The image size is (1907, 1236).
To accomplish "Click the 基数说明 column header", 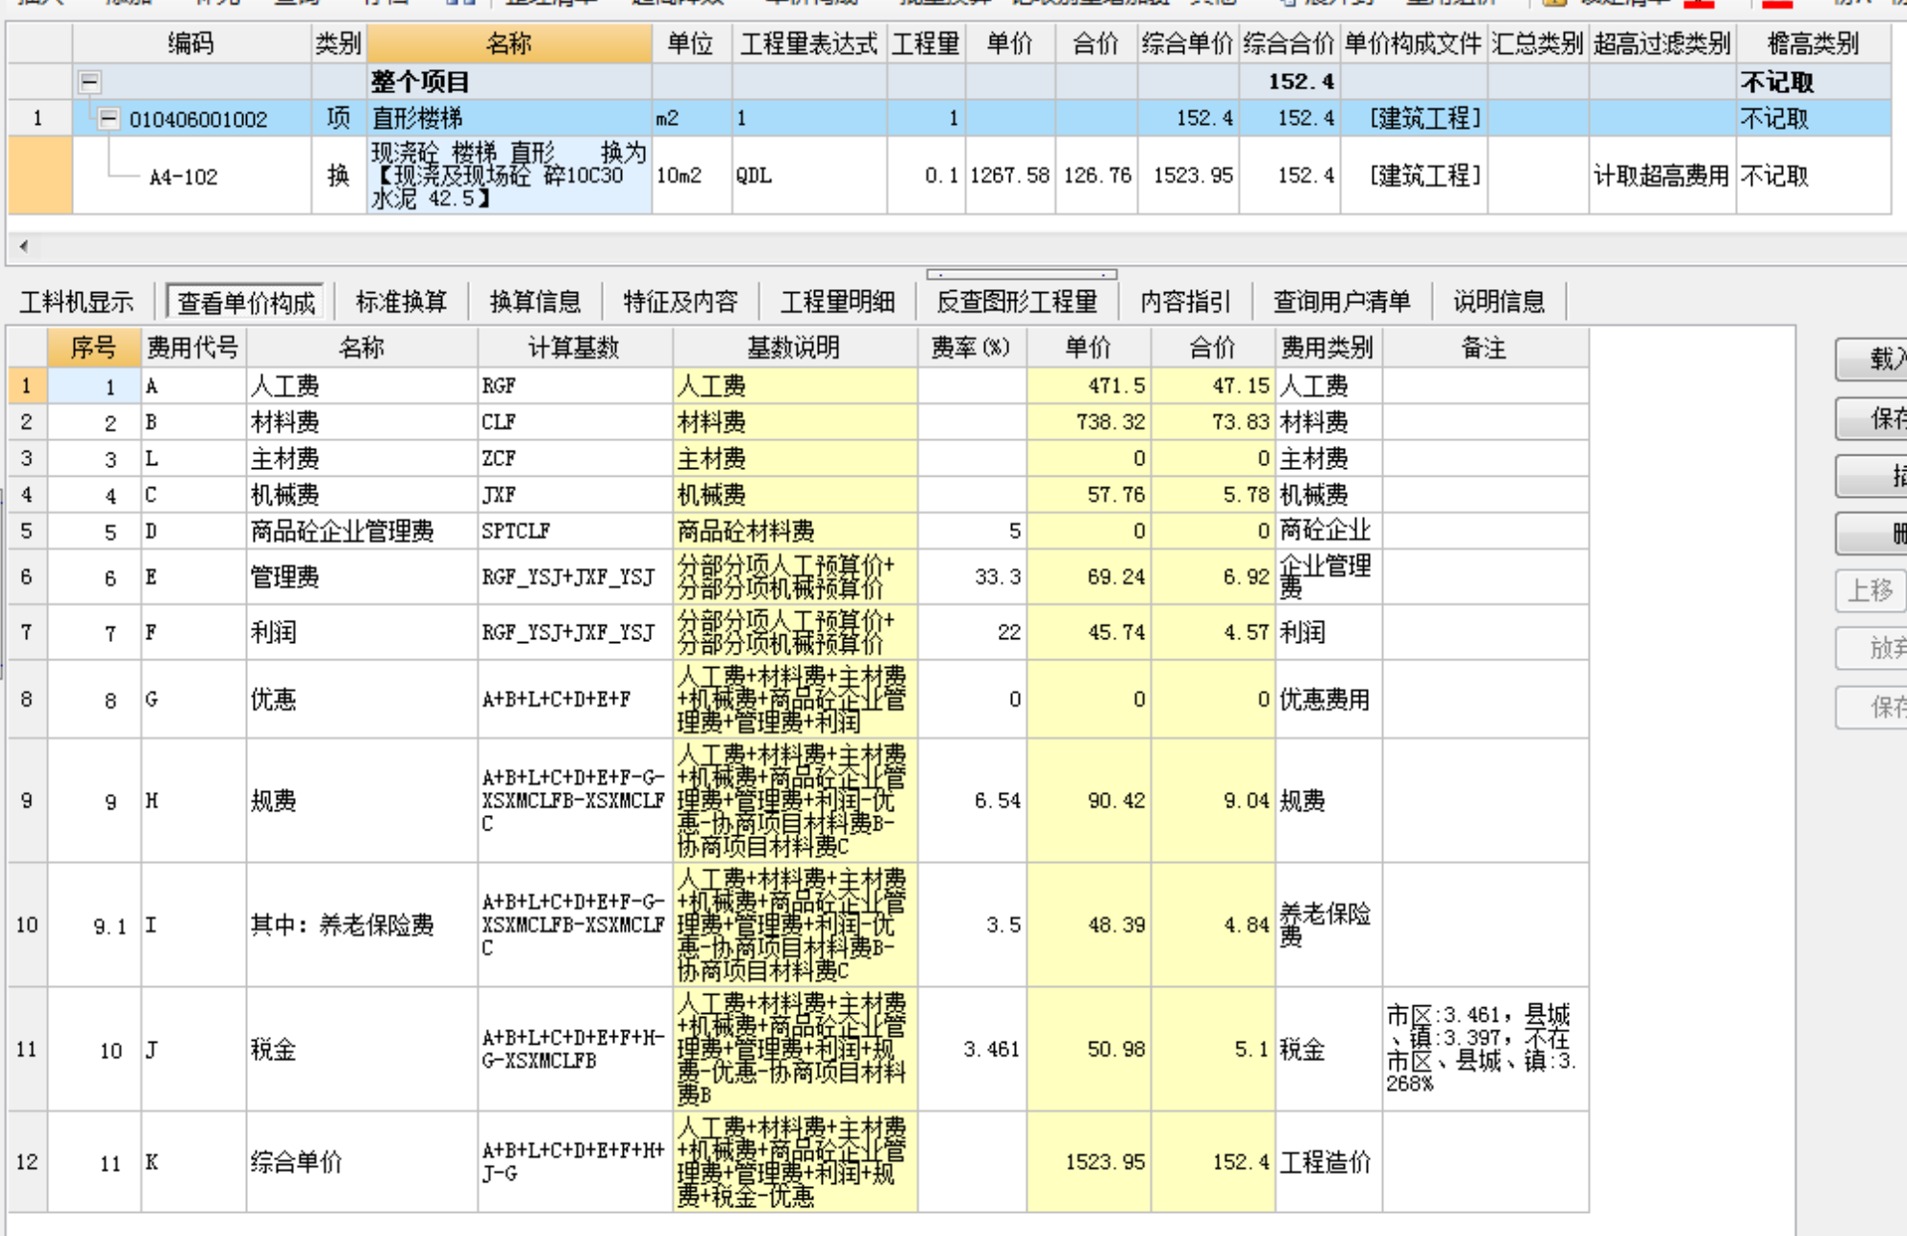I will (x=794, y=347).
